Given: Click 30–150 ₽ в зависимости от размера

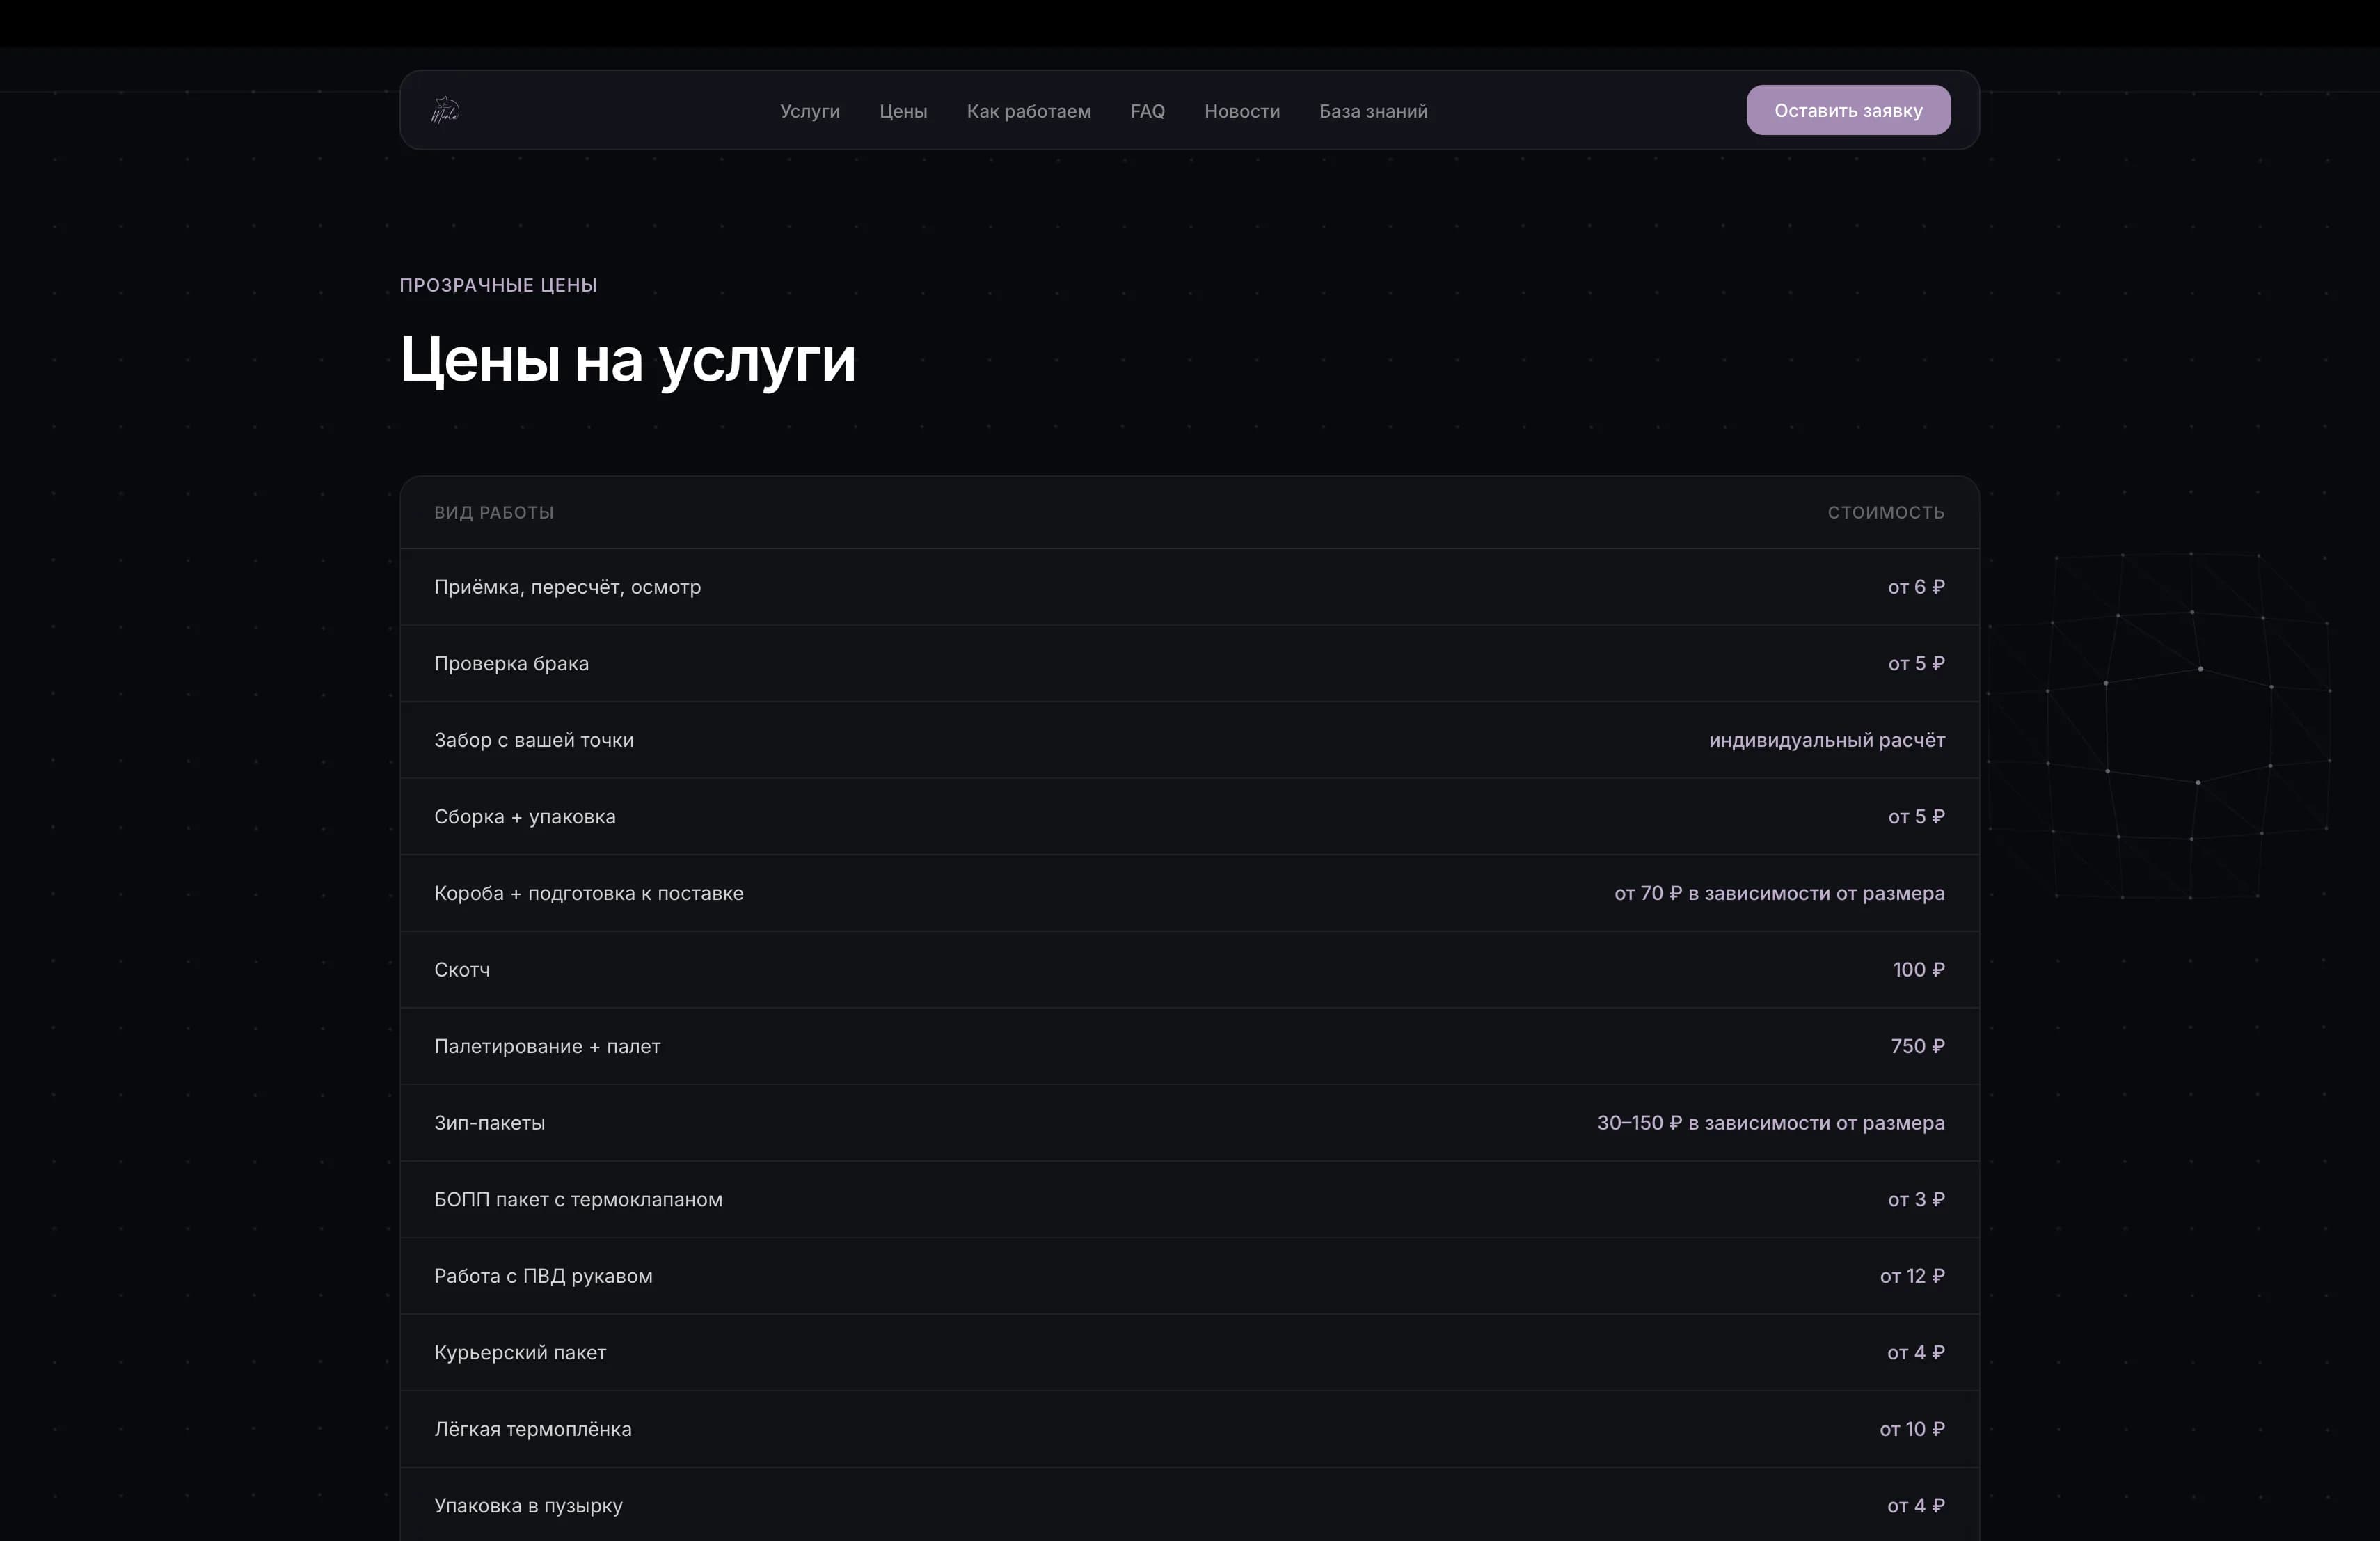Looking at the screenshot, I should 1770,1122.
